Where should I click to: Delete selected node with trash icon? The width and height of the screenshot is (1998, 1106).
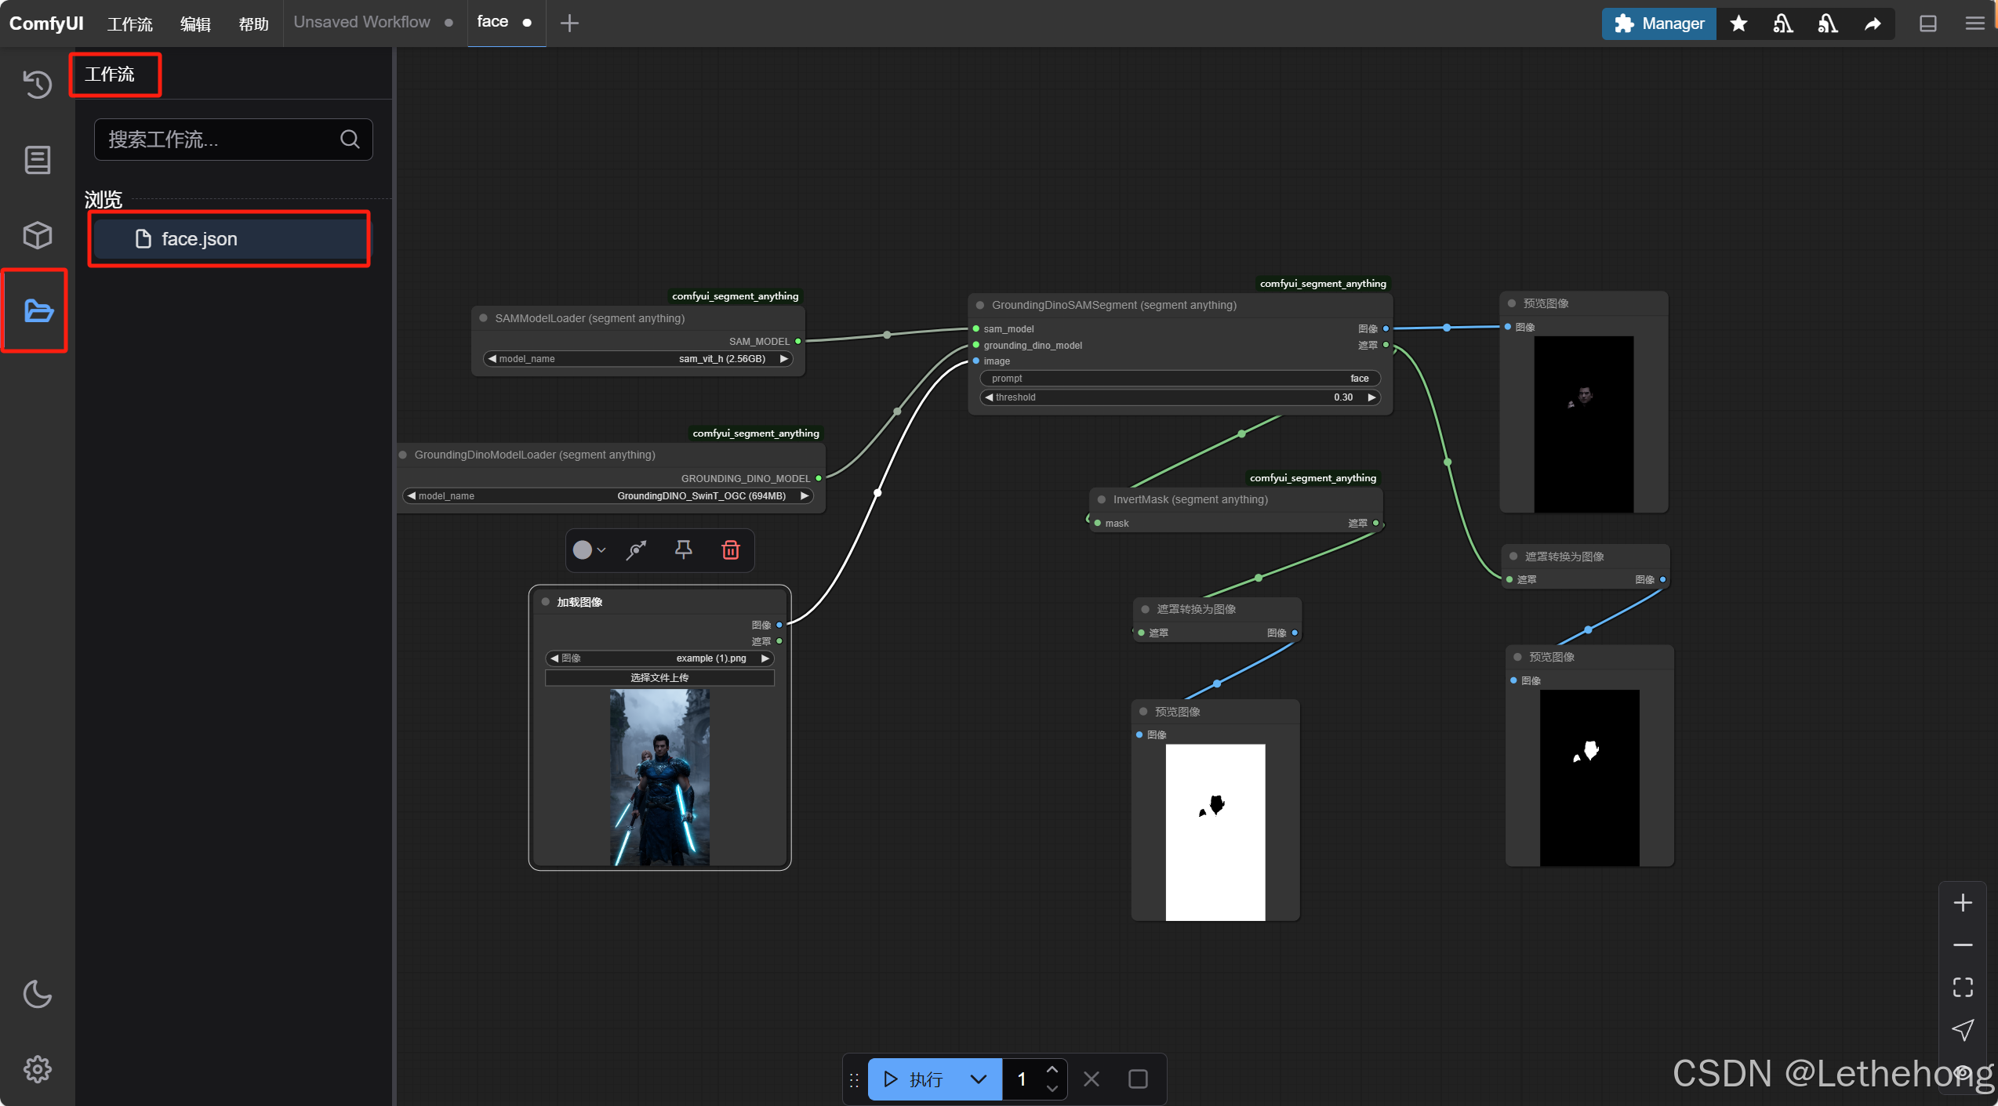(730, 550)
